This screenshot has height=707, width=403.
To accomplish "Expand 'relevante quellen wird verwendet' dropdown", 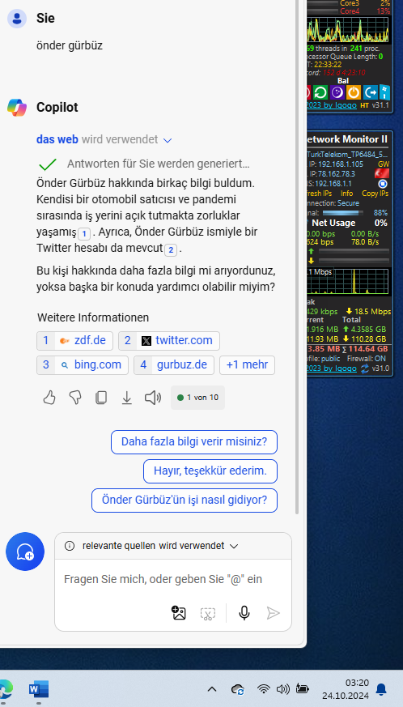I will point(234,546).
